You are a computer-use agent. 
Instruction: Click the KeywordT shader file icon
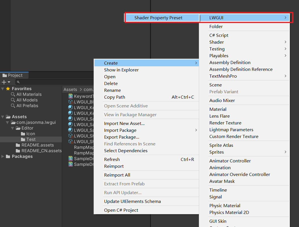click(x=70, y=96)
